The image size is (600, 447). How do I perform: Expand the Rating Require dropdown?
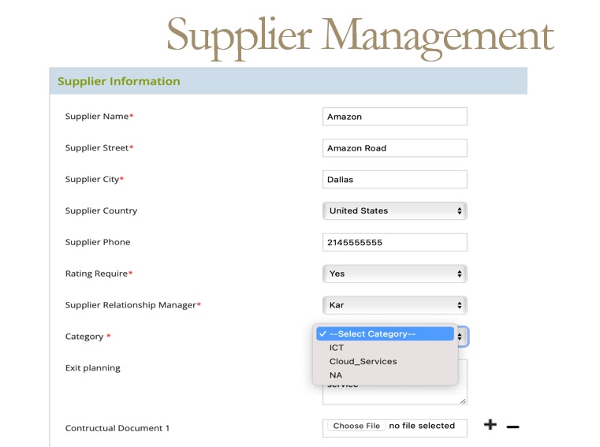pos(394,274)
